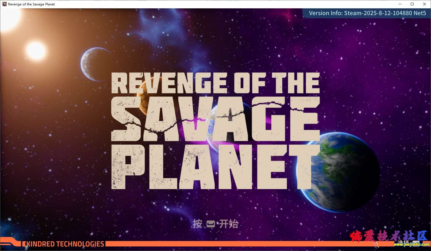The image size is (431, 251).
Task: Click the window title text in title bar
Action: coord(31,4)
